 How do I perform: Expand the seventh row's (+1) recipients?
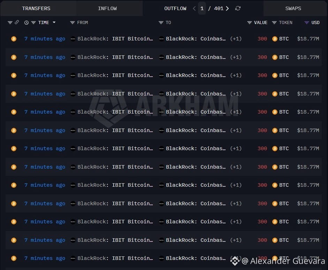(236, 148)
